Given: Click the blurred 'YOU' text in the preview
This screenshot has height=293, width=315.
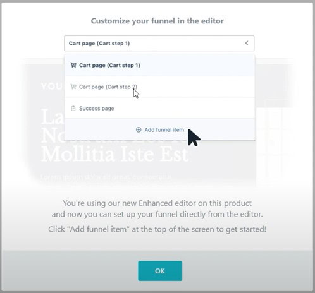Looking at the screenshot, I should [51, 87].
